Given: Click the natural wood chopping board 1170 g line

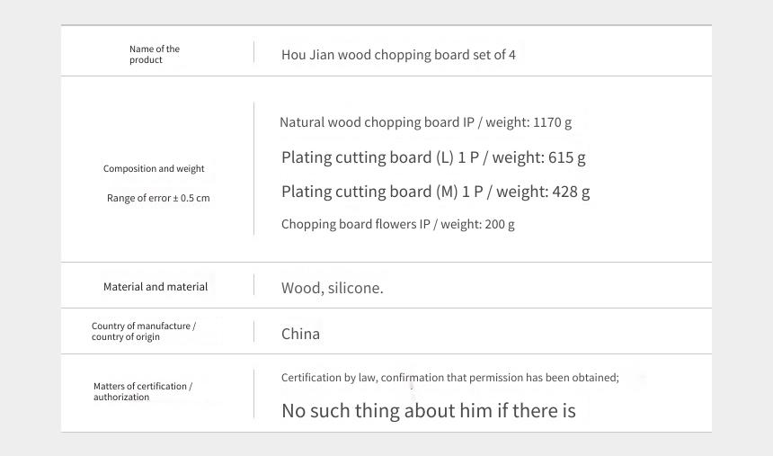Looking at the screenshot, I should click(425, 122).
